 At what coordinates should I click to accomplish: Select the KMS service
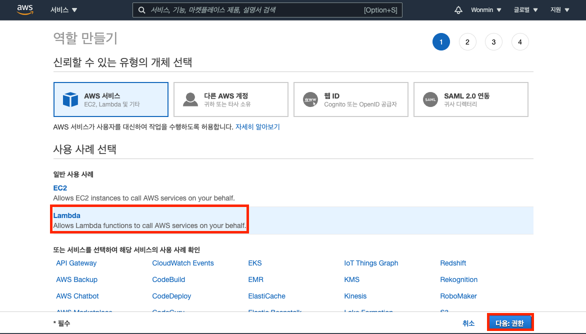coord(351,279)
